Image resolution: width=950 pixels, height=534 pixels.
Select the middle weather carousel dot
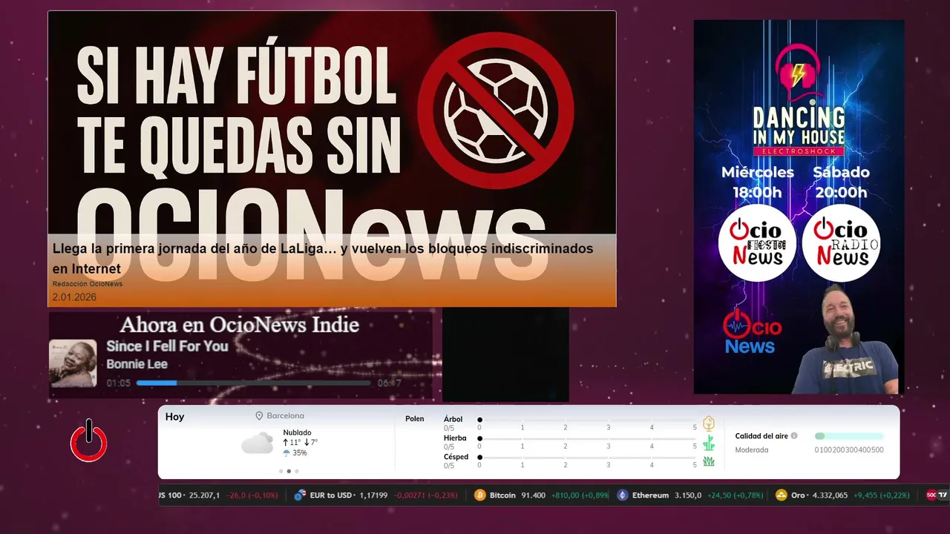tap(289, 471)
